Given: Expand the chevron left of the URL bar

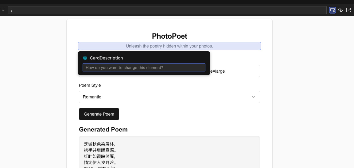Looking at the screenshot, I should tap(3, 10).
